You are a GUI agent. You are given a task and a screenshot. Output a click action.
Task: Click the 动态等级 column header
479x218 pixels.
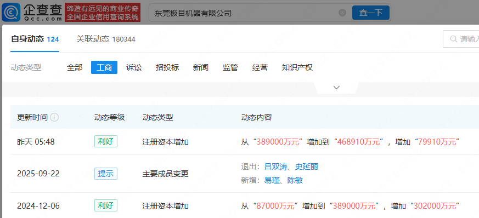pos(109,117)
